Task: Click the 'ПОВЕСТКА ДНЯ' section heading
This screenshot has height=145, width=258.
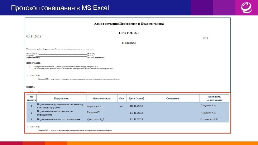Action: 33,63
